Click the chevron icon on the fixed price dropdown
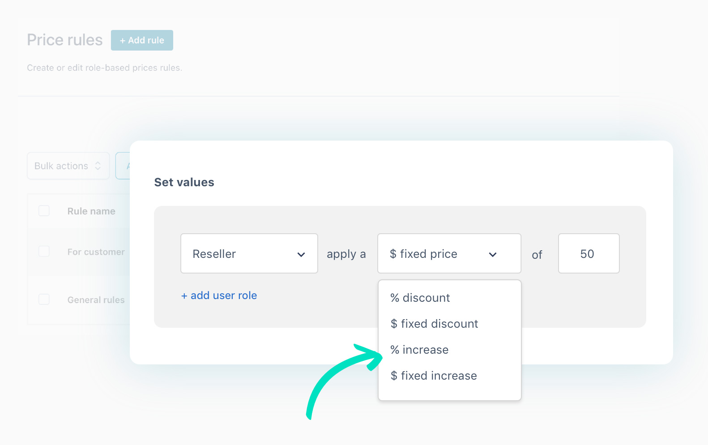The height and width of the screenshot is (445, 708). click(x=493, y=254)
